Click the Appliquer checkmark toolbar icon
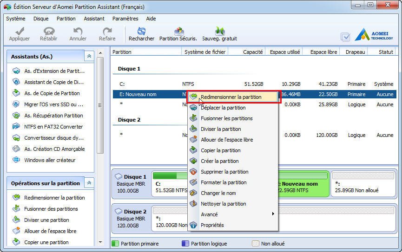The image size is (402, 252). pos(20,31)
